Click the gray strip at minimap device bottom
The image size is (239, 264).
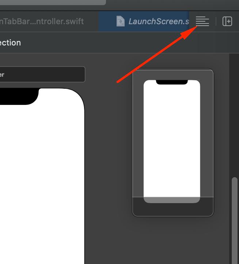(x=172, y=200)
